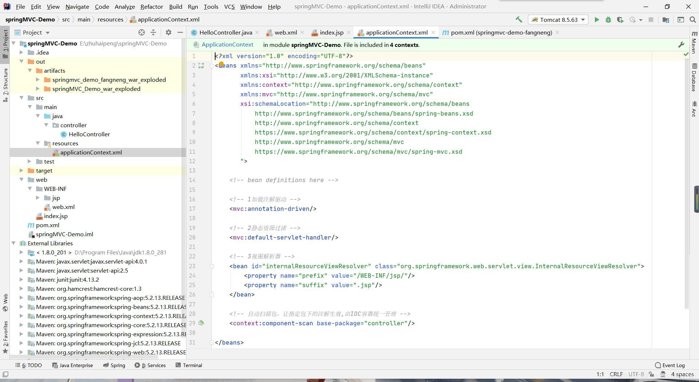Open Search Everywhere magnifier icon
Screen dimensions: 699x382
coord(692,20)
